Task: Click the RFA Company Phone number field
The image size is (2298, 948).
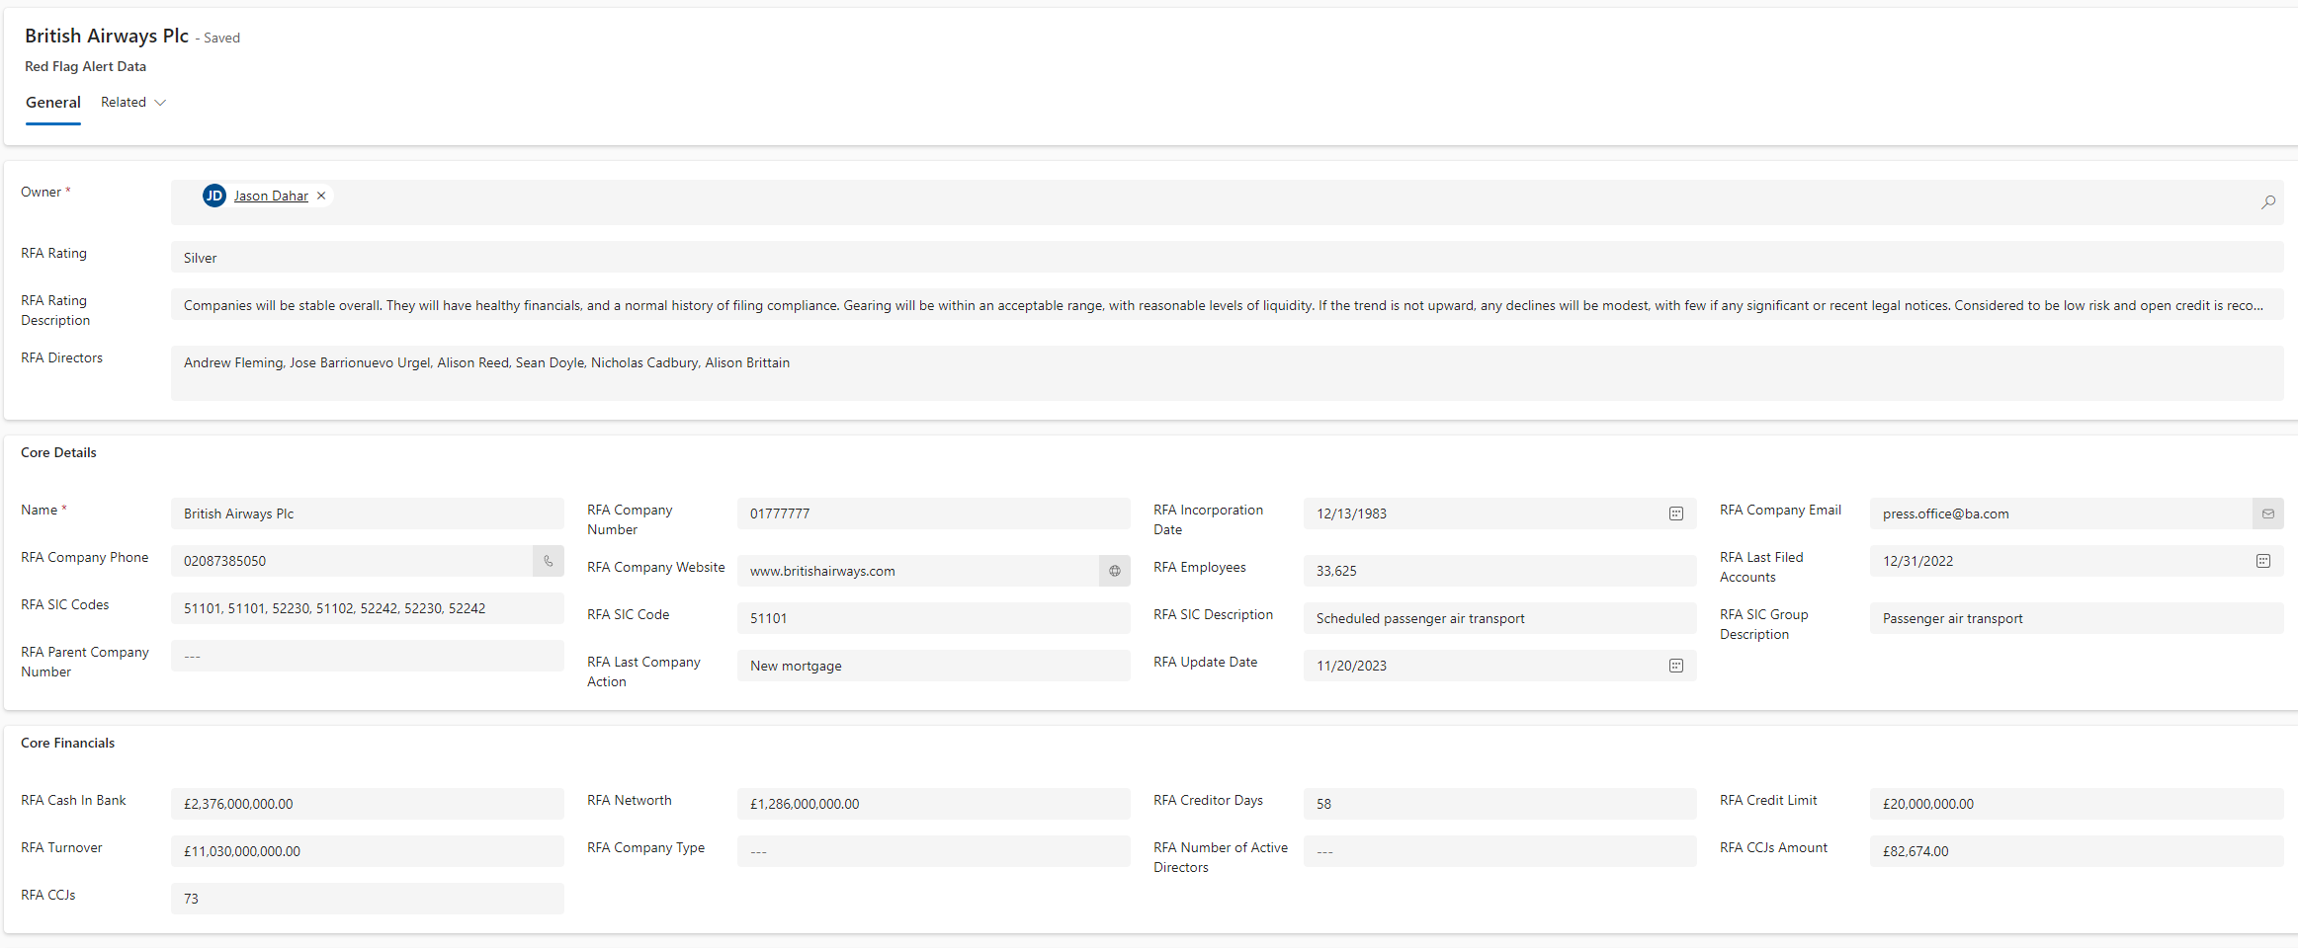Action: point(352,561)
